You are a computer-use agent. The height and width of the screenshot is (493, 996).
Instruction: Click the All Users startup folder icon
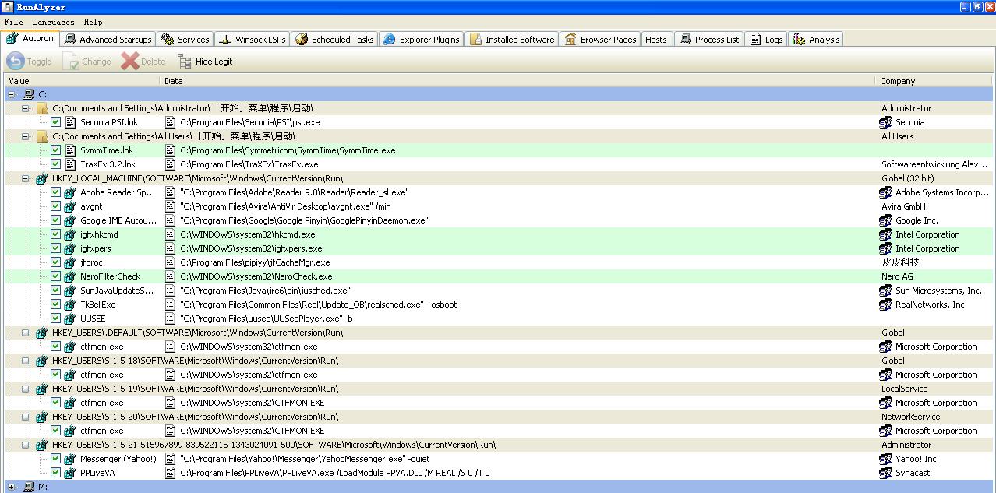(43, 136)
